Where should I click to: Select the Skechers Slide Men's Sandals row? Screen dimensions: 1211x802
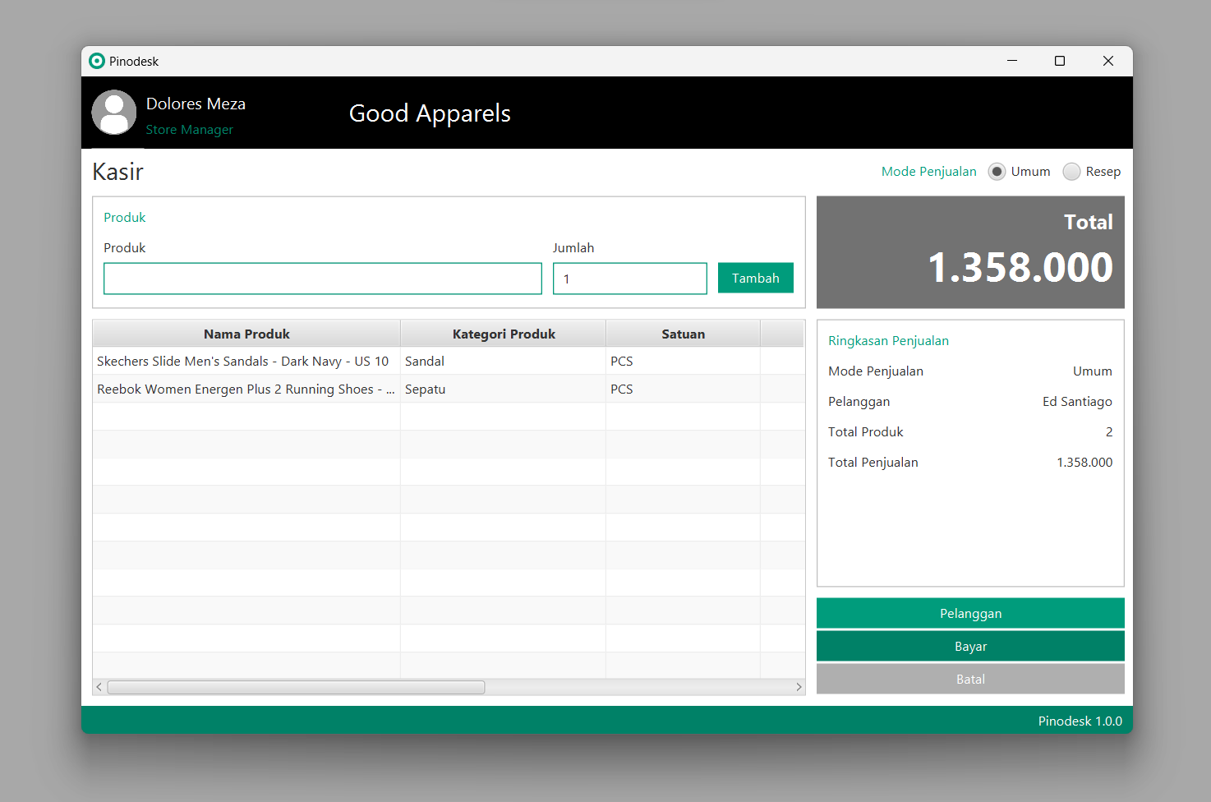tap(243, 362)
